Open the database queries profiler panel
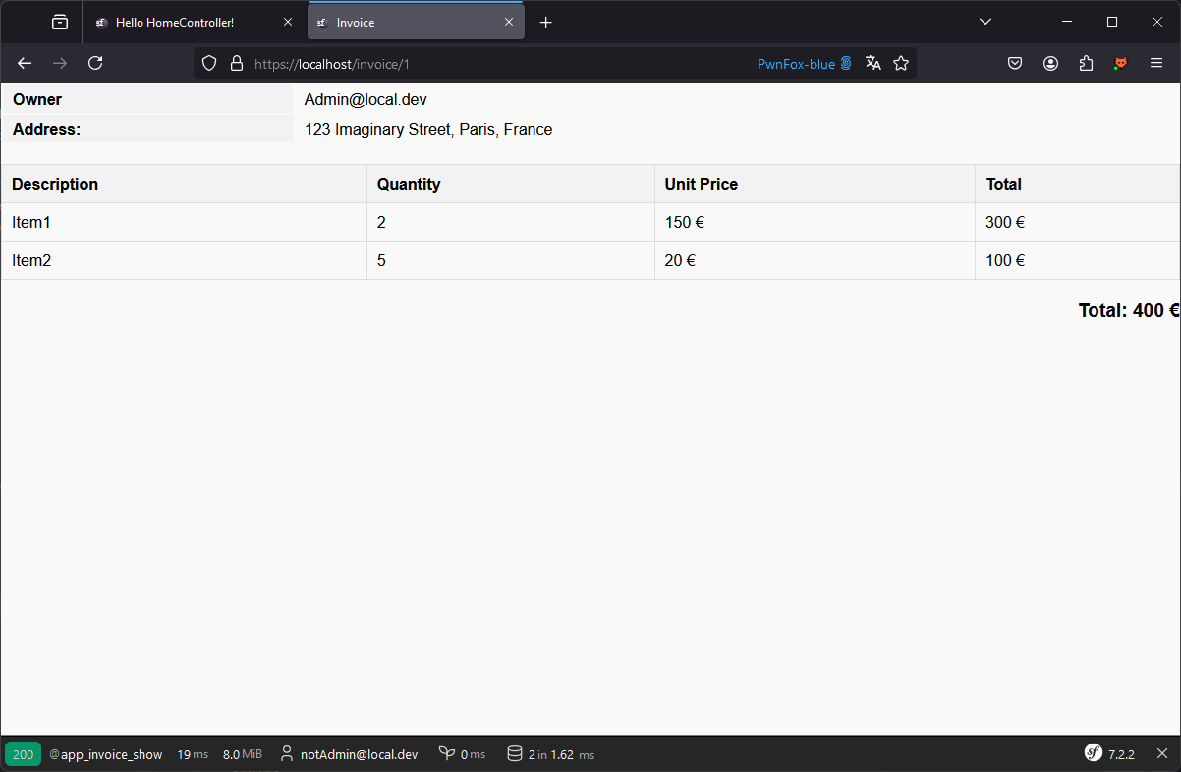Screen dimensions: 1181x772 [x=550, y=754]
